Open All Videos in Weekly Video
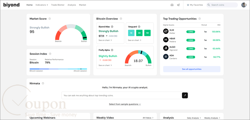 click(x=148, y=118)
